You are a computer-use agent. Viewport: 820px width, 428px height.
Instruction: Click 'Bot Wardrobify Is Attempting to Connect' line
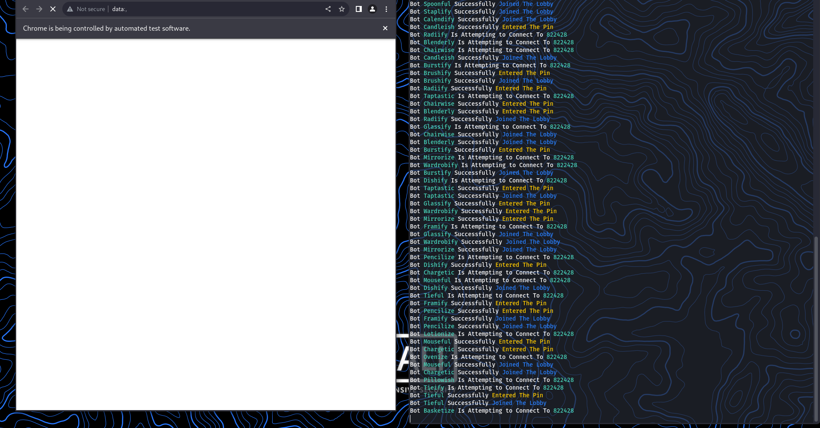click(x=494, y=165)
